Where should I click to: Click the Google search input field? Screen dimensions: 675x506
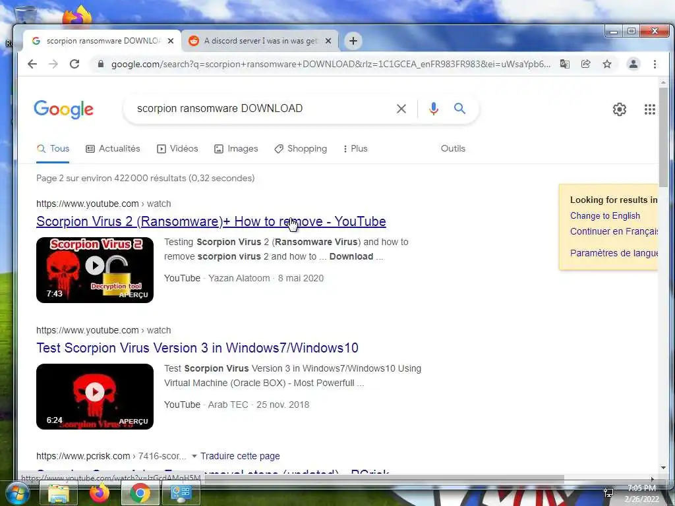click(x=260, y=109)
